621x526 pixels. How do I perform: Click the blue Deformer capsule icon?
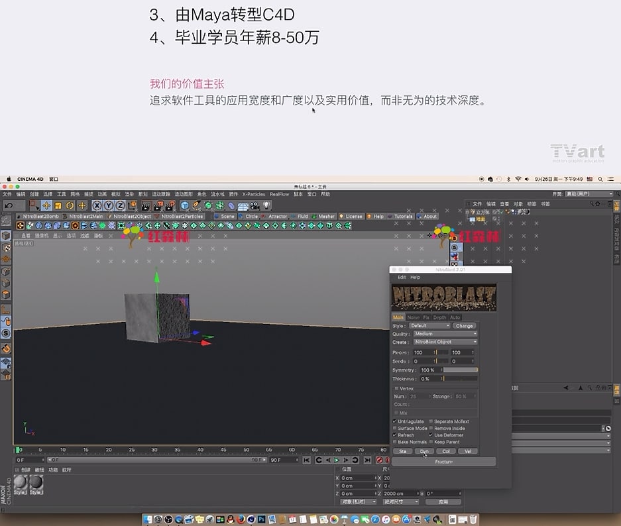(232, 206)
